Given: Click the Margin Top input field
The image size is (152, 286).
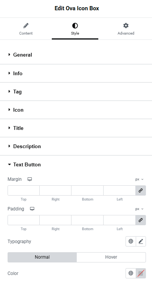Looking at the screenshot, I should (x=23, y=191).
